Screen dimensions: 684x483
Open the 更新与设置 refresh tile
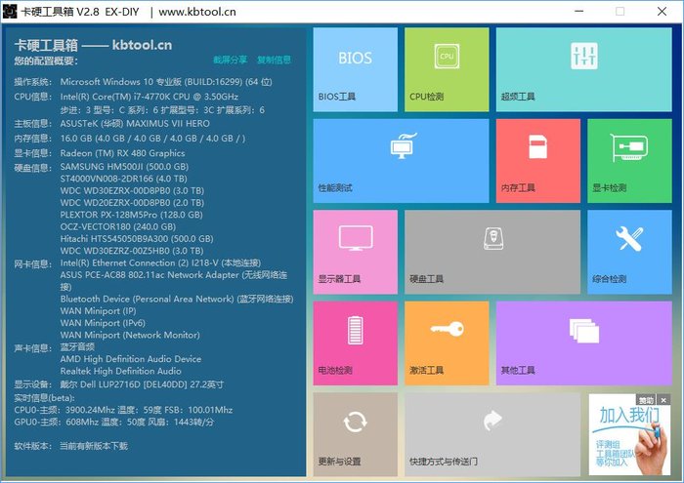click(355, 434)
